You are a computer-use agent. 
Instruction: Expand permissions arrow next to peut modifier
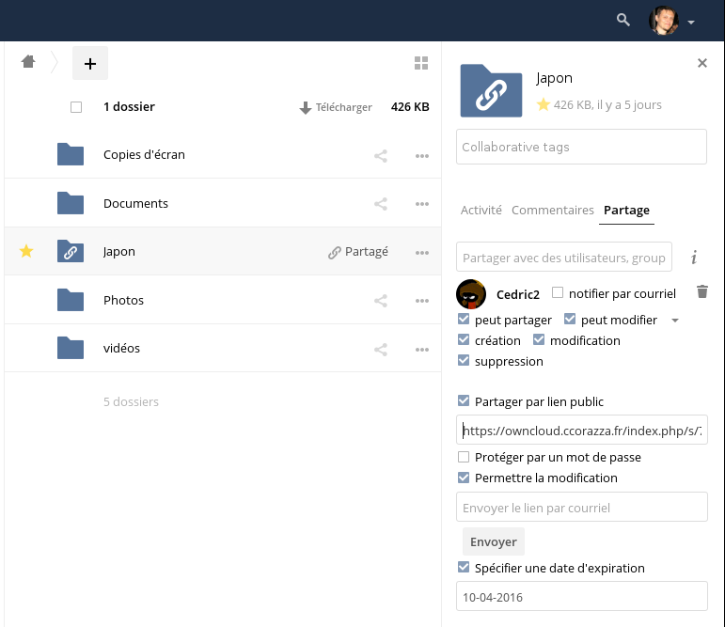pyautogui.click(x=675, y=321)
